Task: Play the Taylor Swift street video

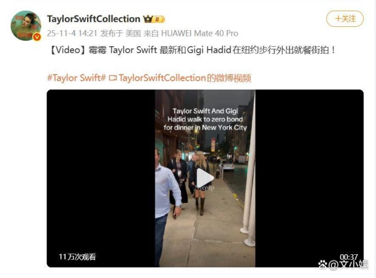Action: click(x=205, y=178)
